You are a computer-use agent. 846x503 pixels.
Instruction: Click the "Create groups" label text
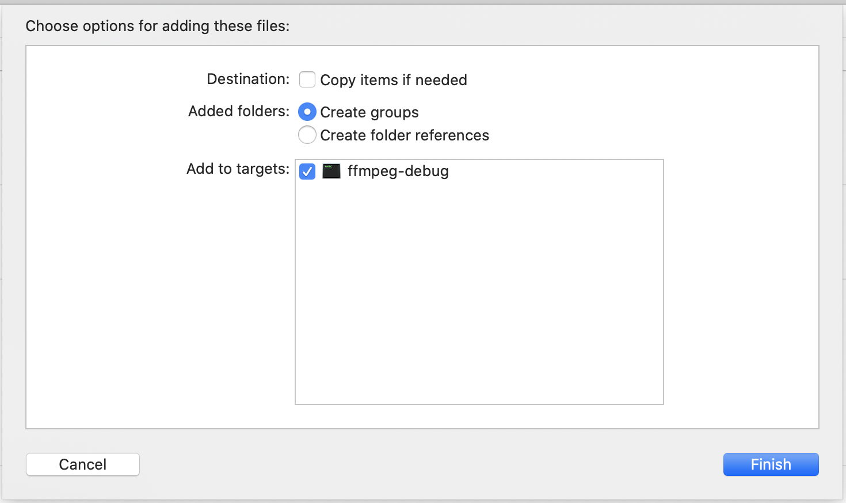point(369,112)
